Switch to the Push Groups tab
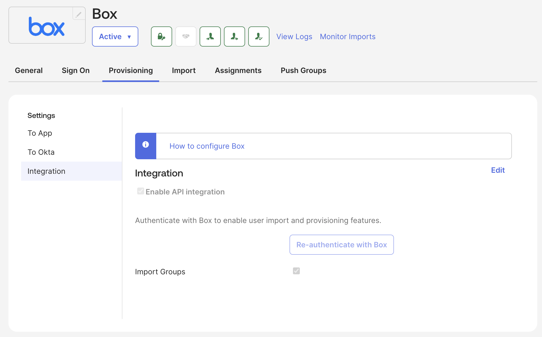542x337 pixels. (304, 70)
